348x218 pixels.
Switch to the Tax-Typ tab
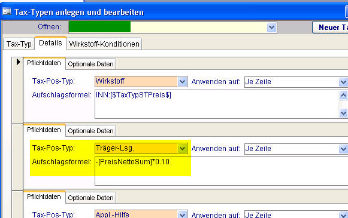click(x=19, y=44)
